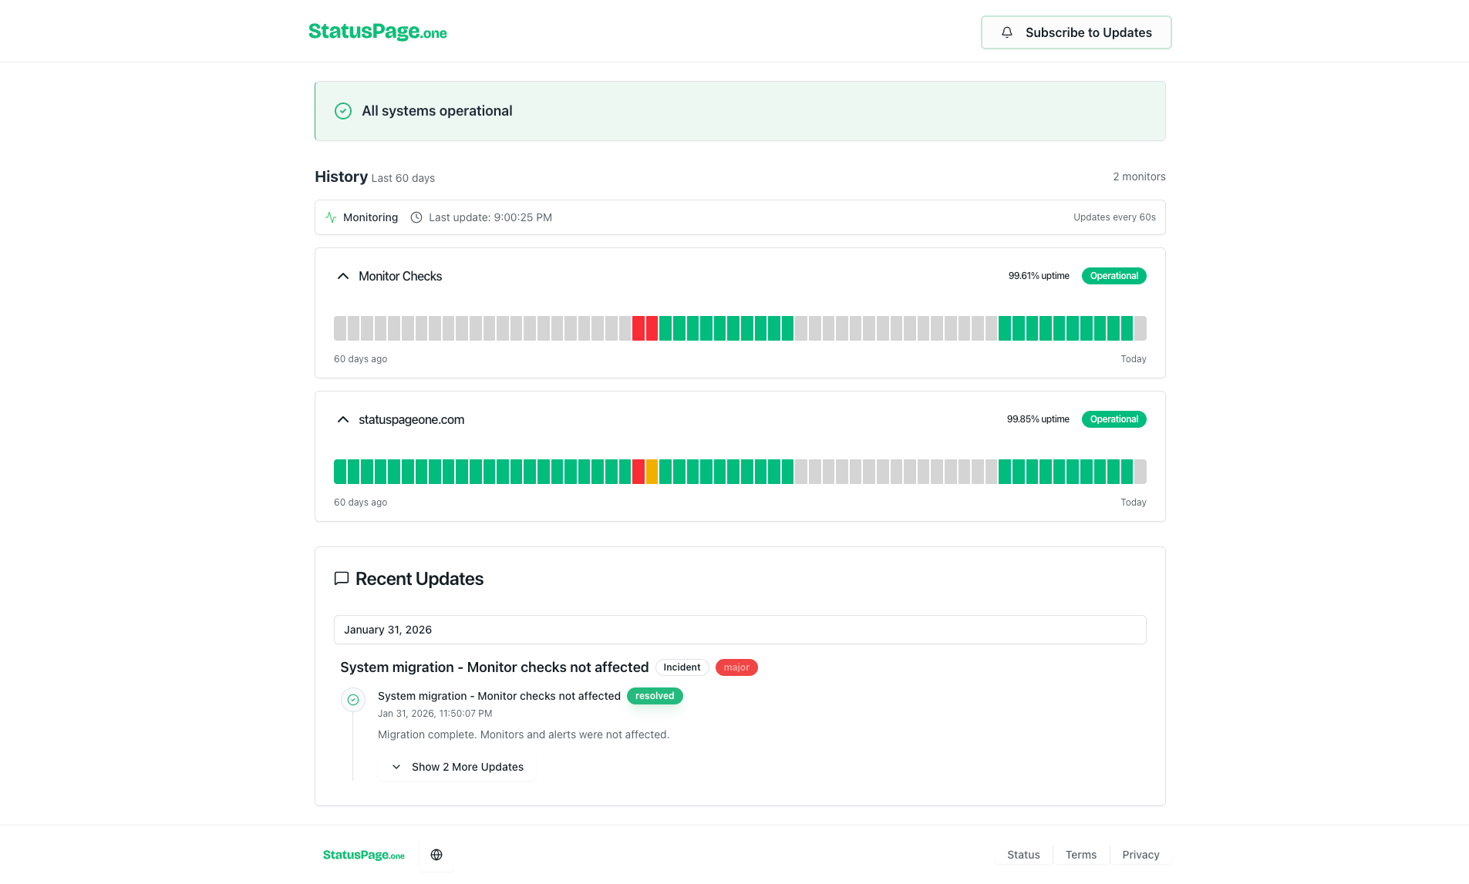Open the Privacy page from the footer
The width and height of the screenshot is (1469, 884).
(x=1140, y=854)
